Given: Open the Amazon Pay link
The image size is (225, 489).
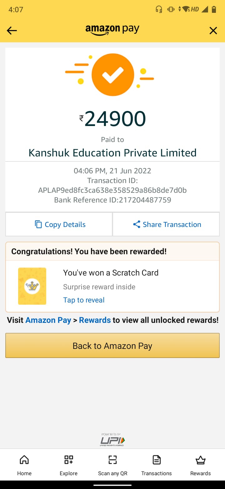Looking at the screenshot, I should click(x=48, y=320).
